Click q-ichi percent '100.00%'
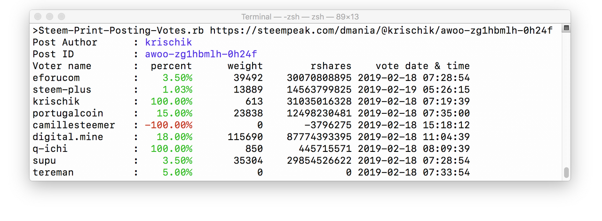This screenshot has height=221, width=602. pyautogui.click(x=171, y=149)
